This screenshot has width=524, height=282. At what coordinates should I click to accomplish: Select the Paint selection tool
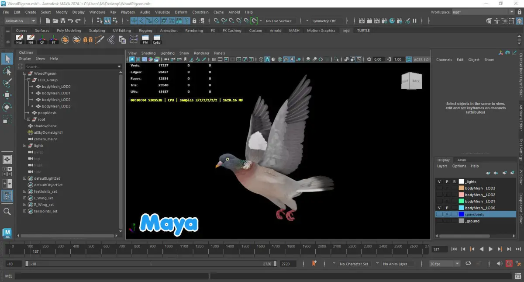pos(7,83)
